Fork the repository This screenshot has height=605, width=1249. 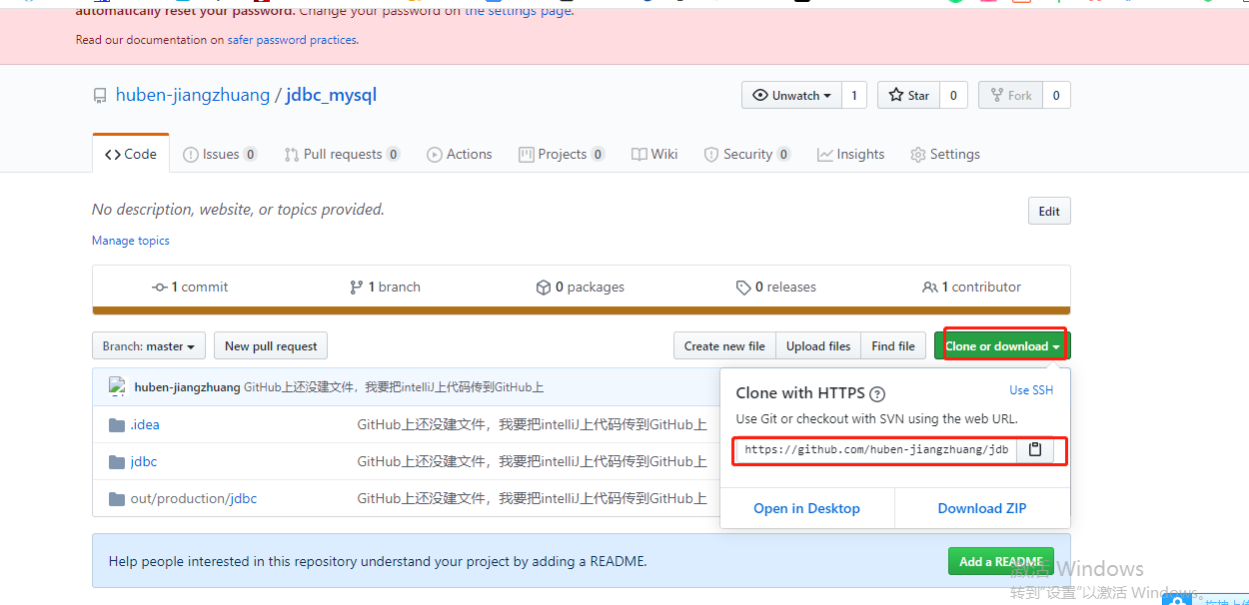pyautogui.click(x=1010, y=95)
